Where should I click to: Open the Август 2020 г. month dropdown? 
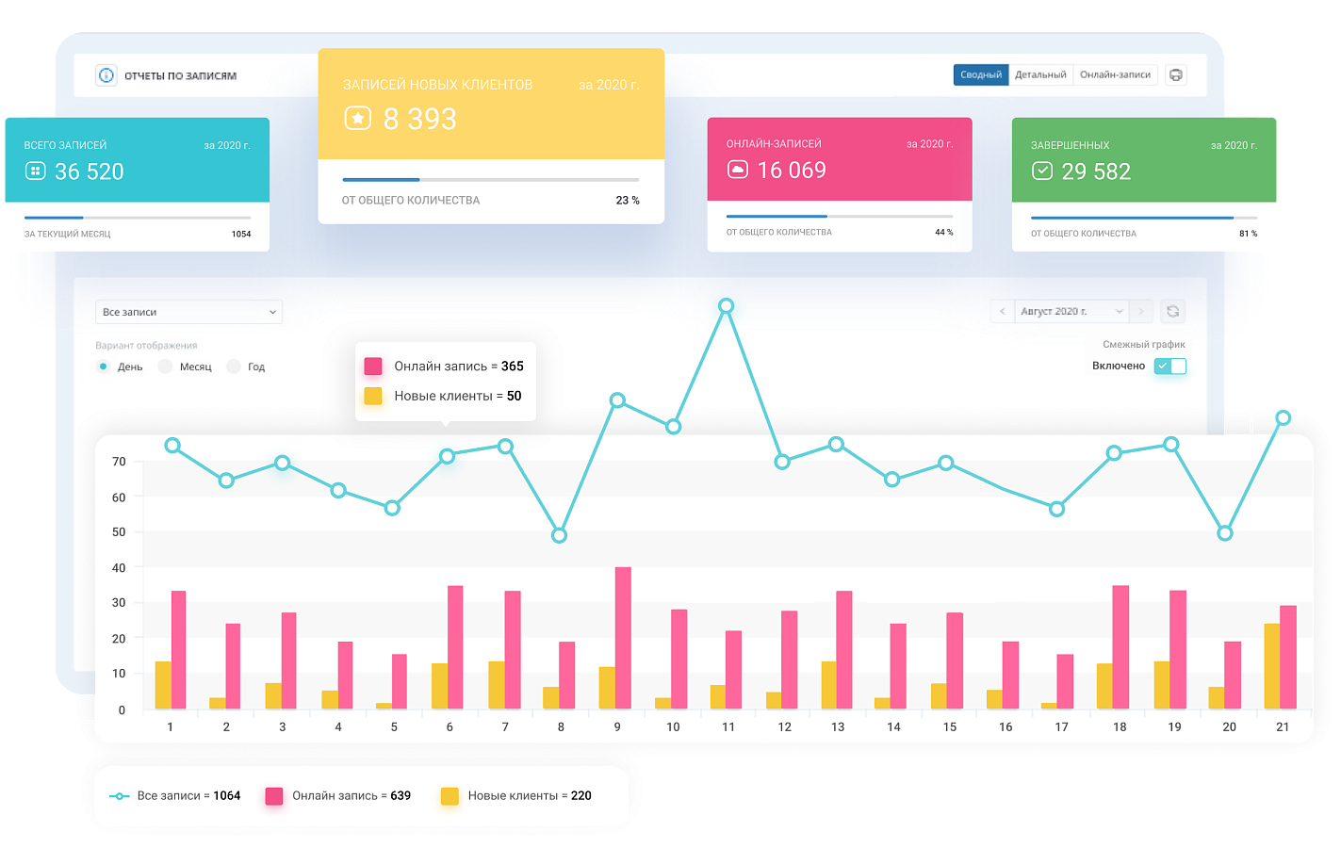[x=1071, y=311]
